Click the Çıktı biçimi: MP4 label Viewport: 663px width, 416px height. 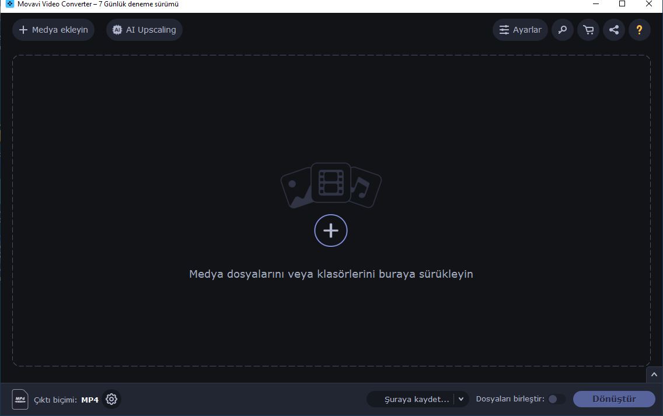(66, 400)
